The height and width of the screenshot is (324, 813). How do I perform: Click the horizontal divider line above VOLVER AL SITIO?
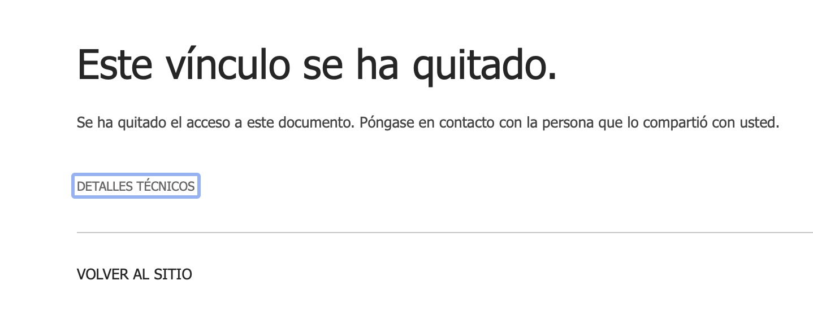coord(444,232)
